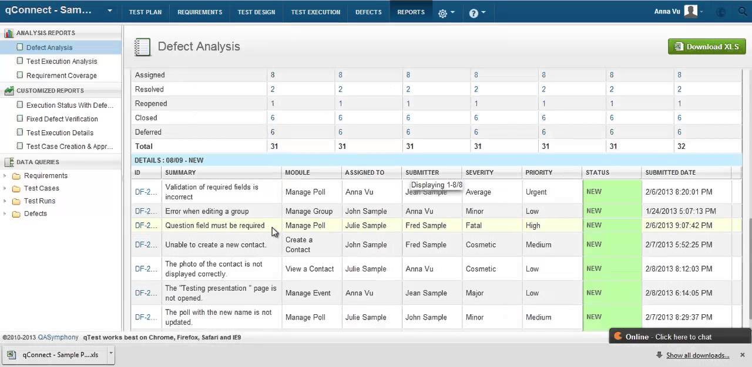
Task: Click the Defects folder icon in Data Queries
Action: [16, 214]
